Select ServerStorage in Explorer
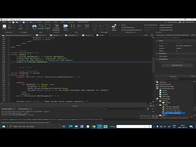This screenshot has width=196, height=147. pyautogui.click(x=165, y=99)
